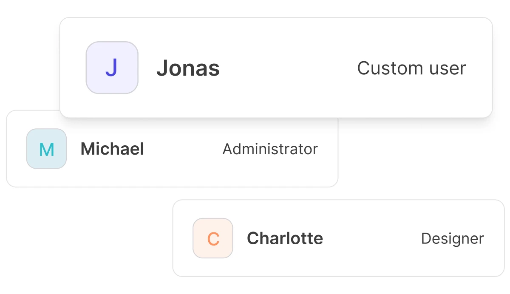Click Michael's teal M avatar icon
510x294 pixels.
[x=46, y=149]
